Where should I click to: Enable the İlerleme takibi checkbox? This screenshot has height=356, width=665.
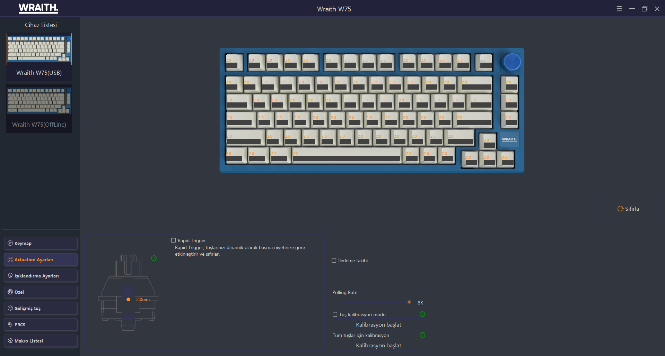click(334, 261)
